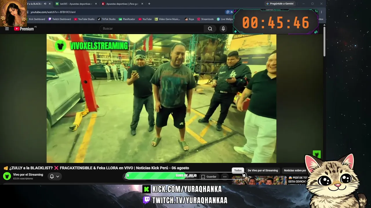This screenshot has height=208, width=371.
Task: Open the Live Wallpaper bookmark
Action: click(x=225, y=19)
